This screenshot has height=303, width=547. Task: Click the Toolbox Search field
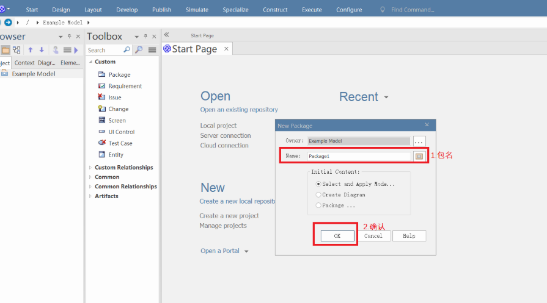click(105, 50)
